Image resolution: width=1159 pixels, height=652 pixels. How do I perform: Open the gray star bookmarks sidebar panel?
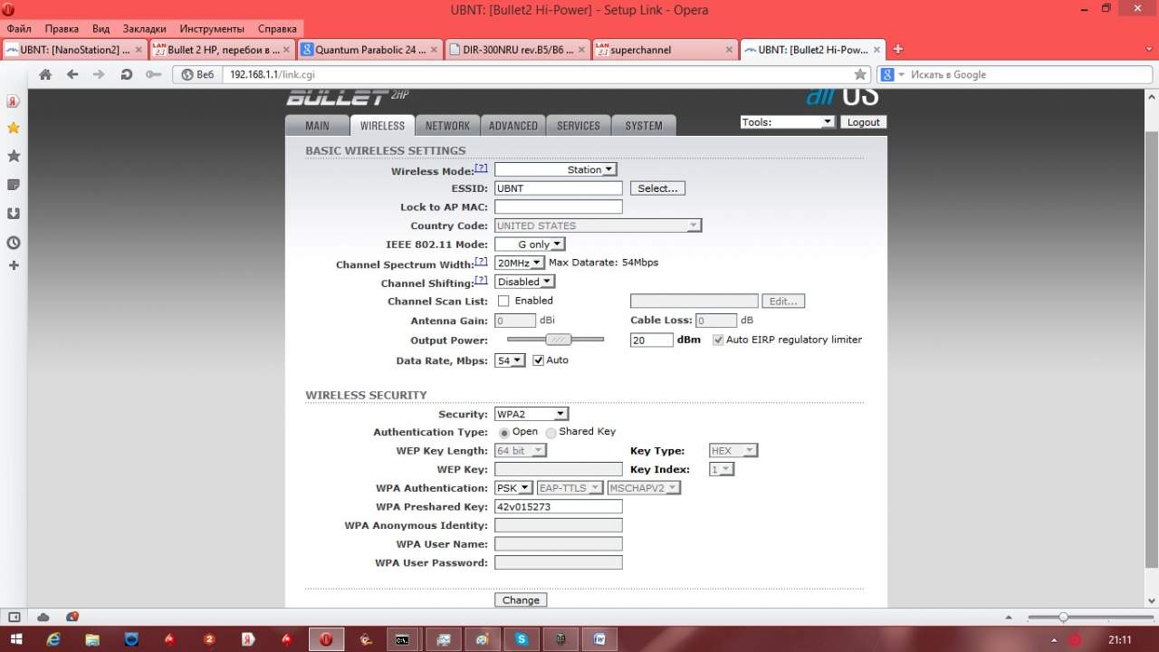[14, 156]
